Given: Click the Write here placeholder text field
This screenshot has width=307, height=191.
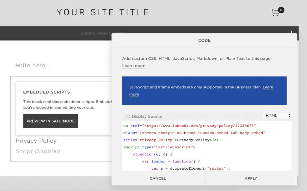Looking at the screenshot, I should click(32, 65).
